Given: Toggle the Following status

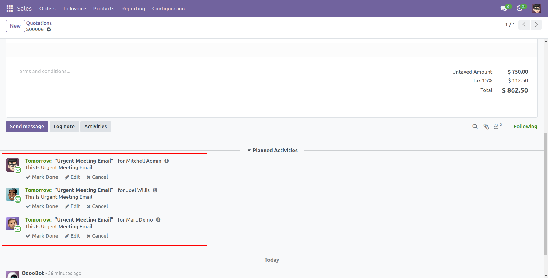Looking at the screenshot, I should [525, 127].
